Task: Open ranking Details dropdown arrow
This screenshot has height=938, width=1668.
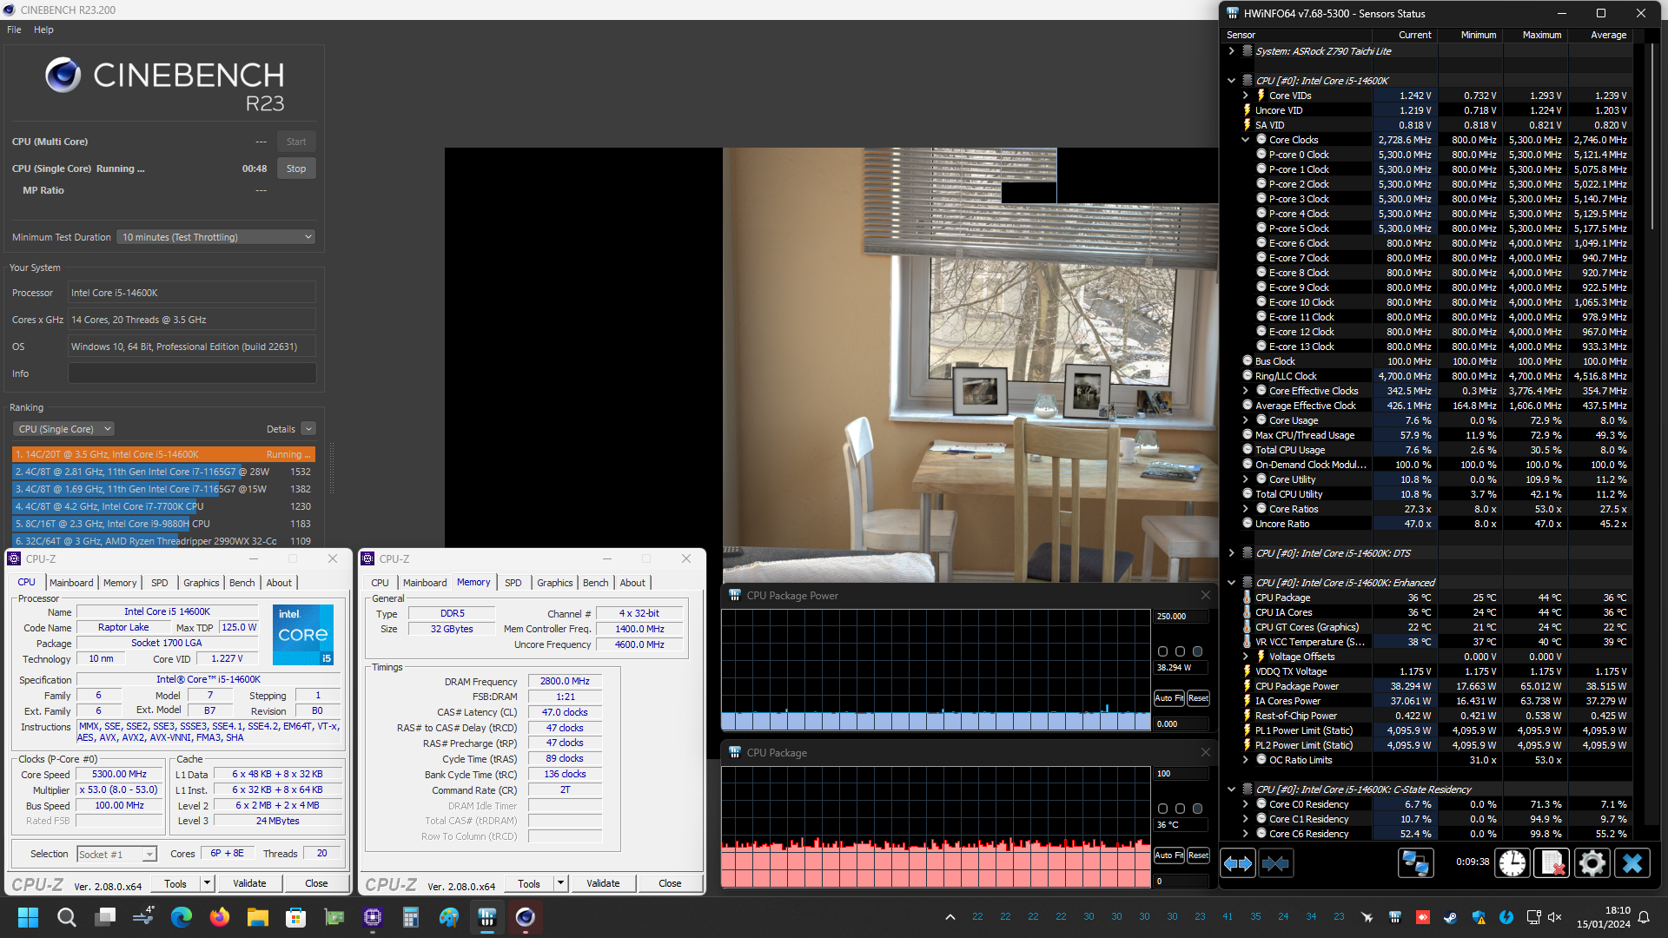Action: (308, 429)
